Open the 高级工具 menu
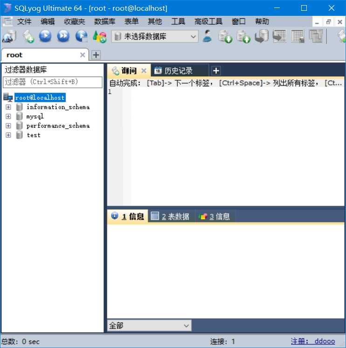Screen dimensions: 346x348 pyautogui.click(x=208, y=21)
